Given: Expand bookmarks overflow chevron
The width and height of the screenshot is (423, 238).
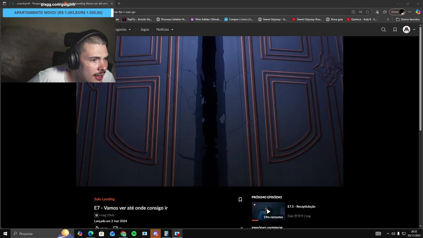Looking at the screenshot, I should pyautogui.click(x=388, y=20).
